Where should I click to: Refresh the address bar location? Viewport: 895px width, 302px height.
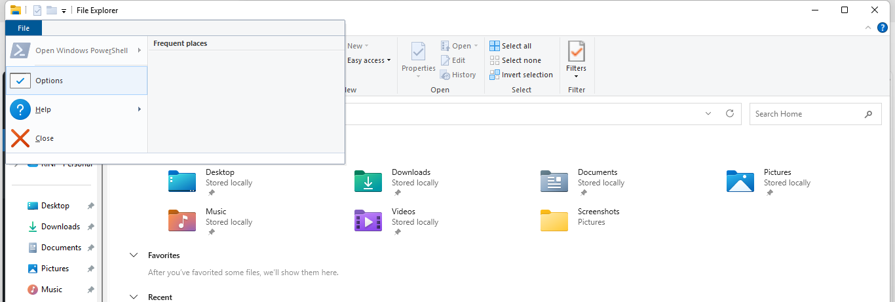pos(729,113)
